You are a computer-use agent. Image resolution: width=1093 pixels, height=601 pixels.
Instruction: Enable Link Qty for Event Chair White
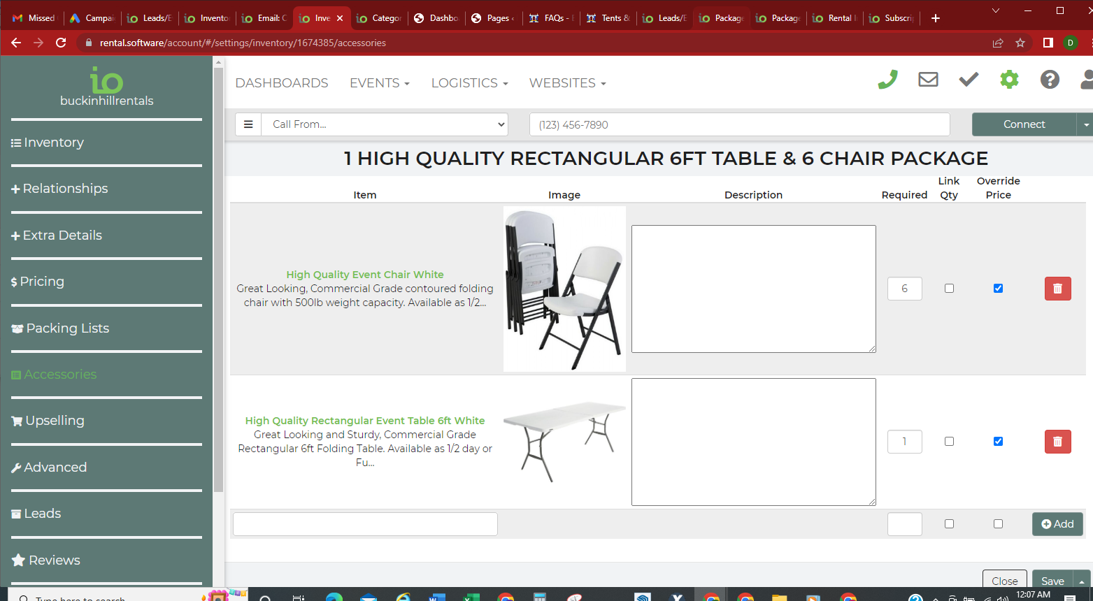(949, 289)
